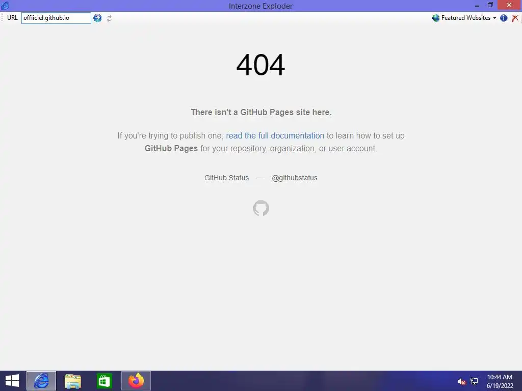The height and width of the screenshot is (391, 522).
Task: Open the Featured Websites dropdown arrow
Action: tap(494, 18)
